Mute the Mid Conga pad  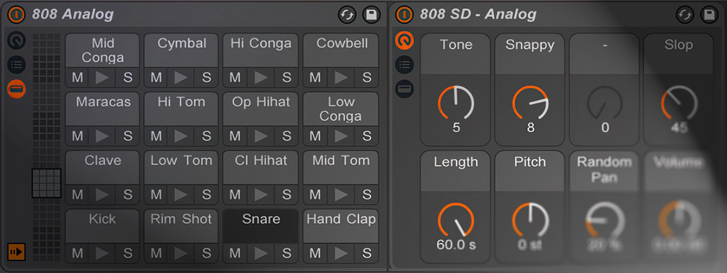click(x=77, y=77)
